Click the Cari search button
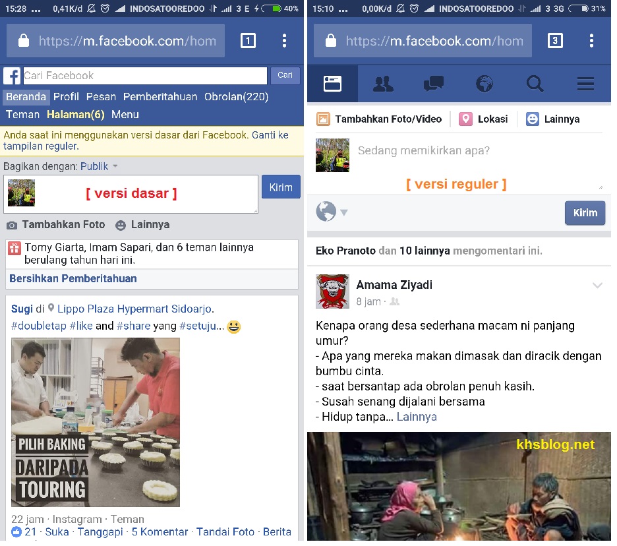The height and width of the screenshot is (546, 617). (x=285, y=76)
